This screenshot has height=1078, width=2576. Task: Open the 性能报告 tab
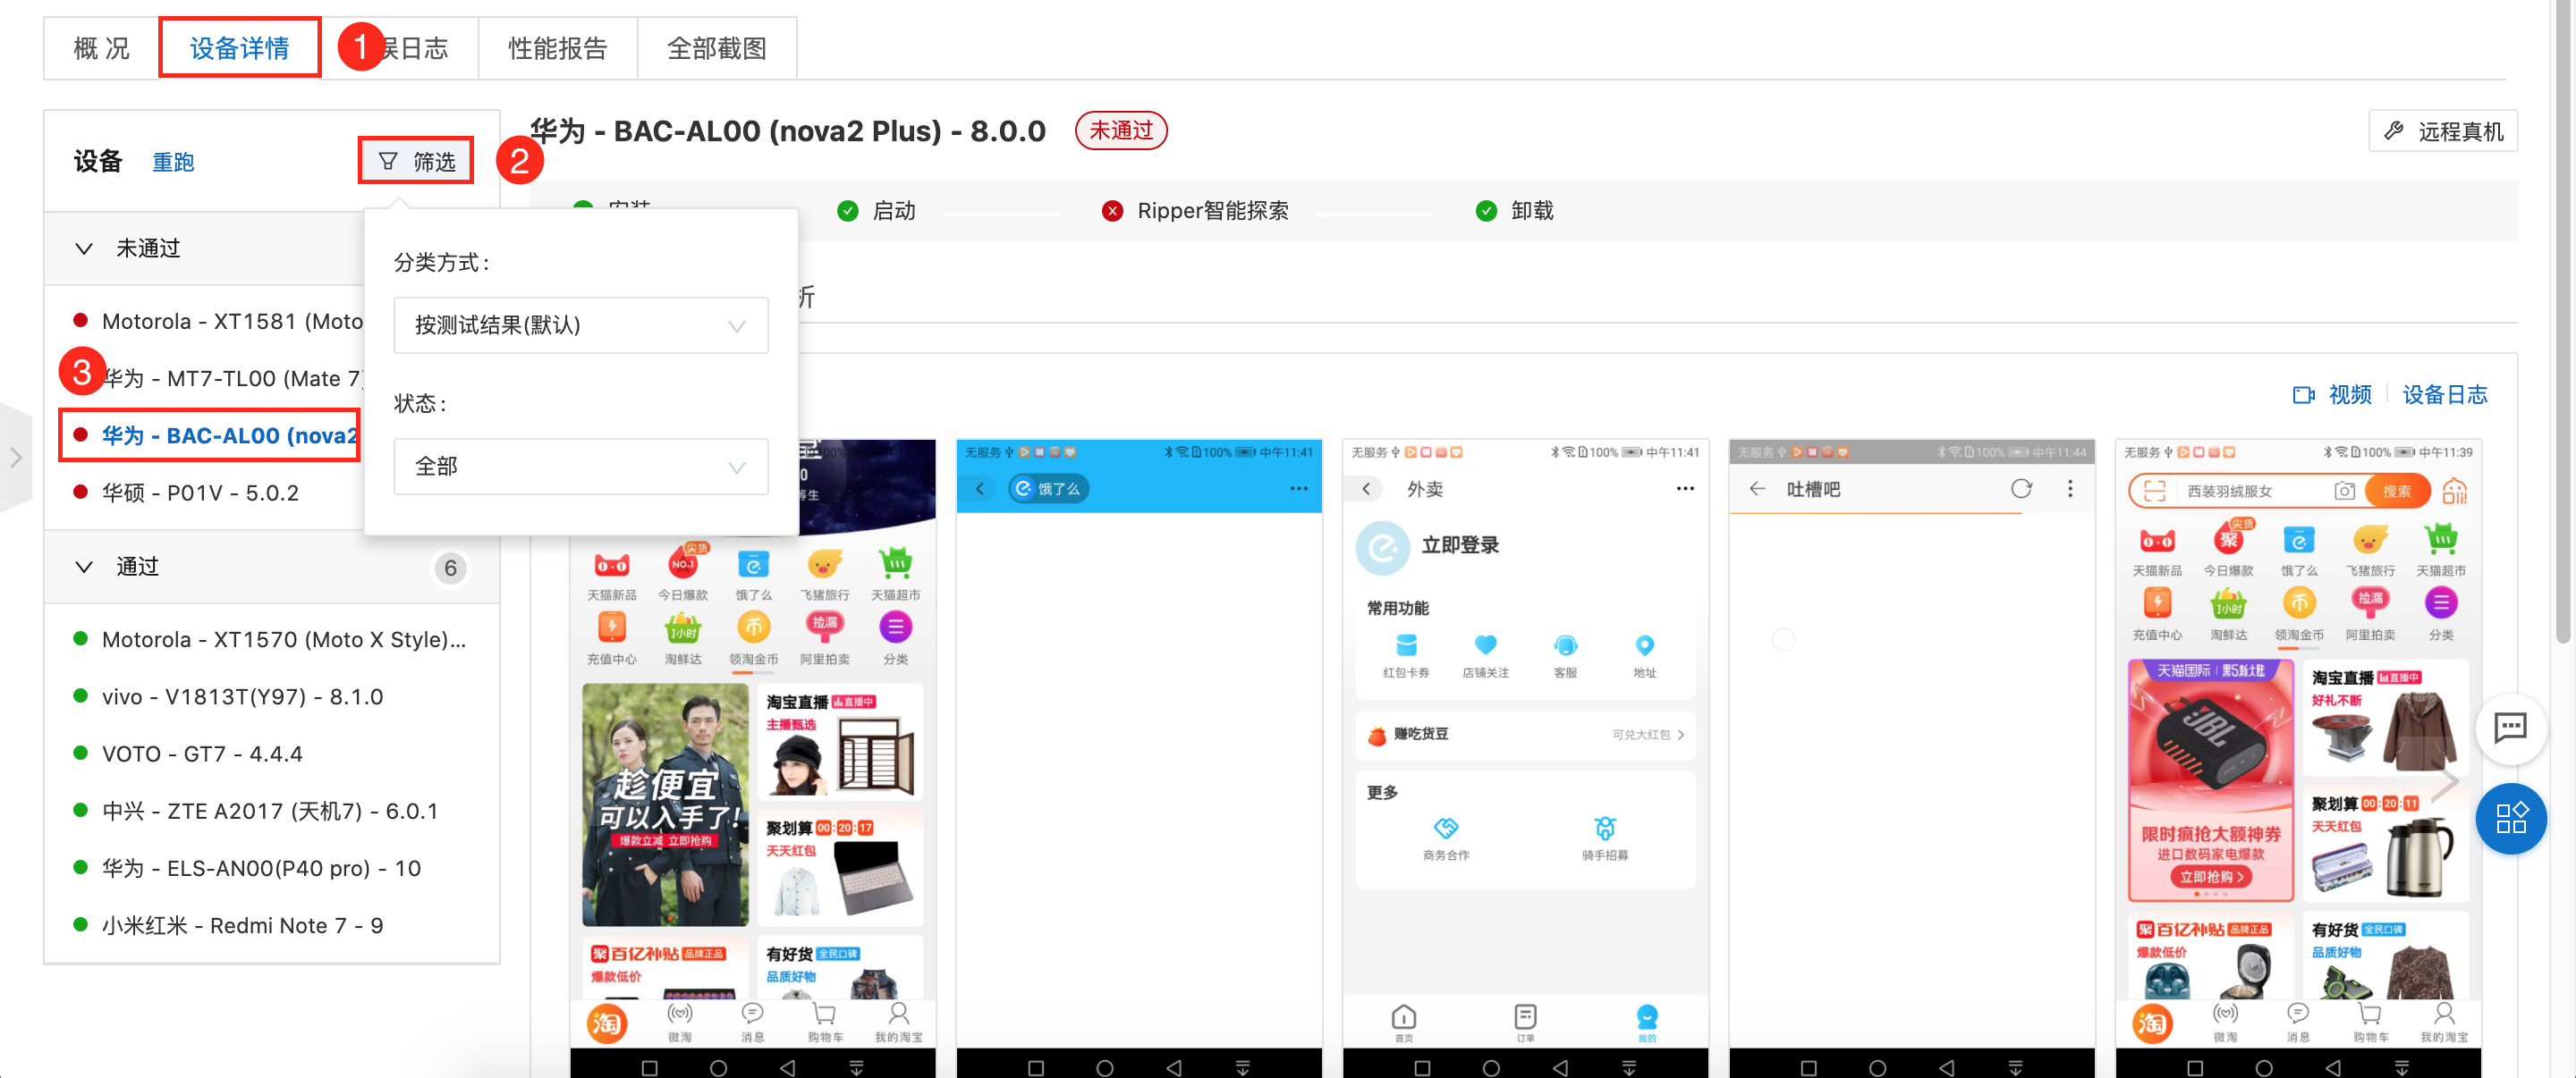click(x=557, y=48)
